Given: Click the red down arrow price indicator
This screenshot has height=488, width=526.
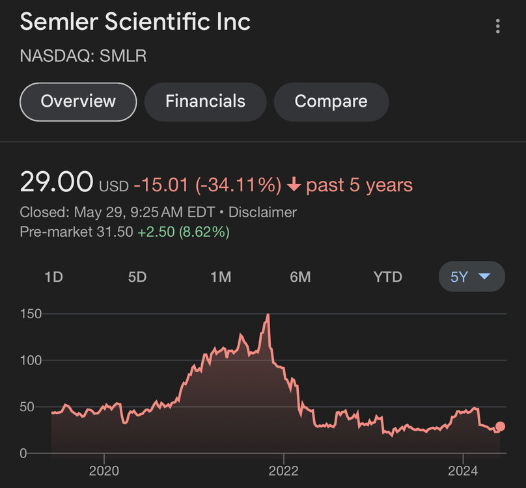Looking at the screenshot, I should 294,185.
